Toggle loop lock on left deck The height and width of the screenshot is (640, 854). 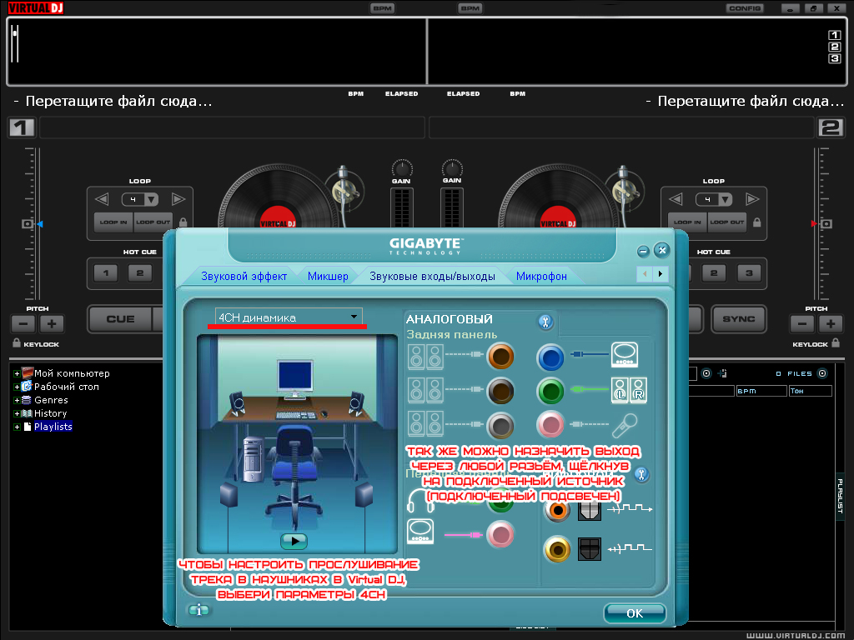click(x=183, y=222)
